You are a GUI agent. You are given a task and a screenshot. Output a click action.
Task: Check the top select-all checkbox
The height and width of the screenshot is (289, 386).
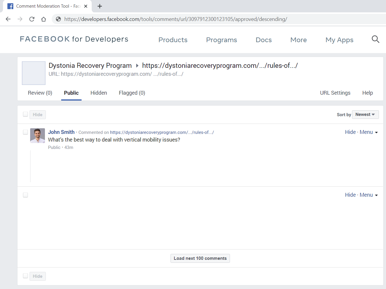(x=25, y=114)
